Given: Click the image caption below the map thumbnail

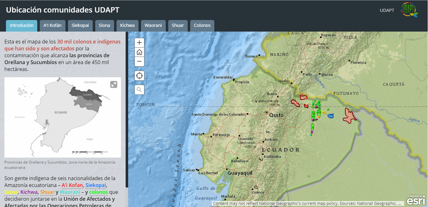Looking at the screenshot, I should pos(60,165).
